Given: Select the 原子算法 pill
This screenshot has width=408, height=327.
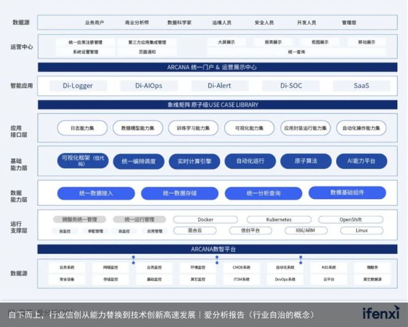Looking at the screenshot, I should pos(305,161).
